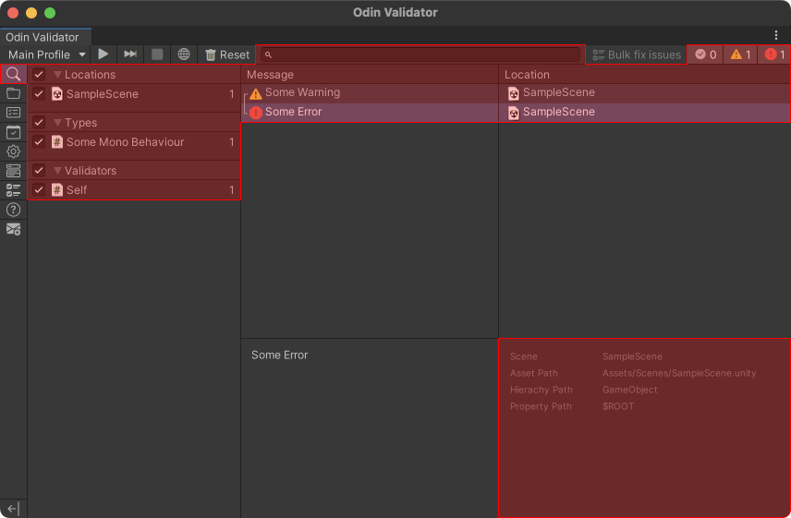This screenshot has height=518, width=791.
Task: Select the Self validator row
Action: (x=134, y=190)
